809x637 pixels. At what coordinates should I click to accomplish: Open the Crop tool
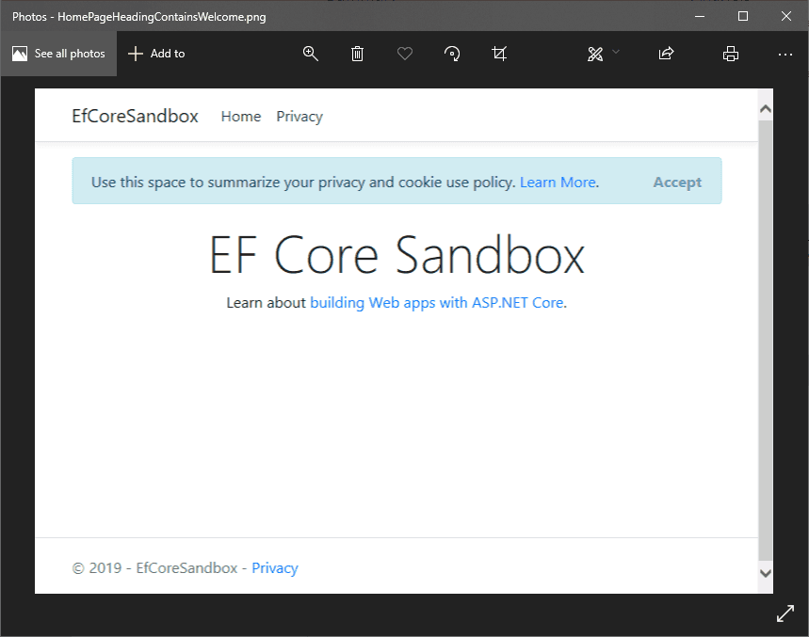(499, 54)
